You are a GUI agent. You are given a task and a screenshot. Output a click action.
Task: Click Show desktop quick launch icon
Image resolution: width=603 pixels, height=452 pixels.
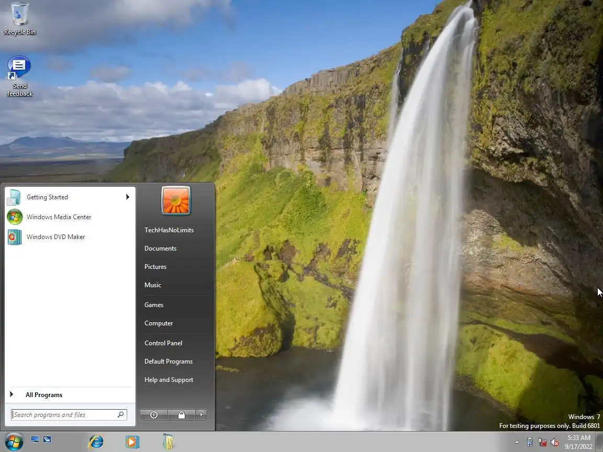pos(35,439)
